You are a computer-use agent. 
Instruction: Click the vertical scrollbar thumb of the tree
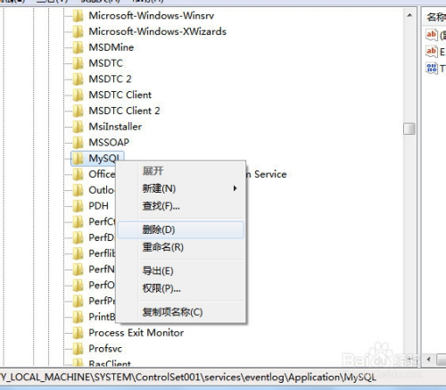[x=409, y=129]
